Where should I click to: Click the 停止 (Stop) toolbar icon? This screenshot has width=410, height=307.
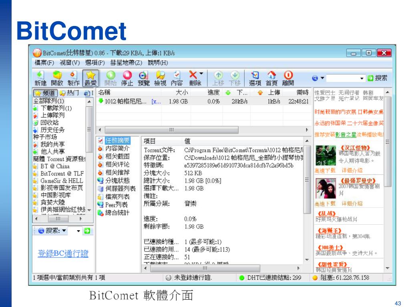tap(127, 78)
